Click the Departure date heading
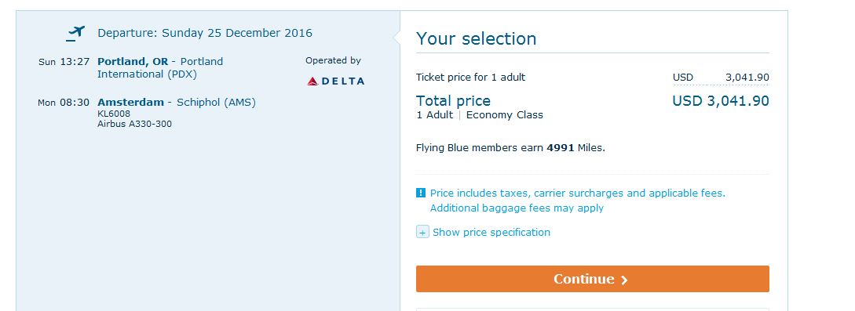Screen dimensions: 855x311 [205, 33]
